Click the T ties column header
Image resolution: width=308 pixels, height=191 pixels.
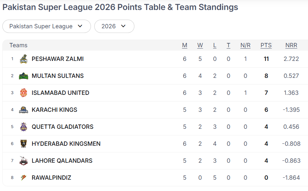tap(228, 45)
